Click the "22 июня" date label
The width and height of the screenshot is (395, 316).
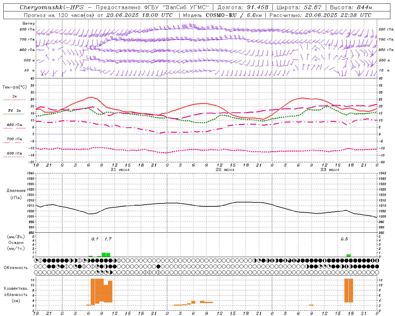coord(225,170)
